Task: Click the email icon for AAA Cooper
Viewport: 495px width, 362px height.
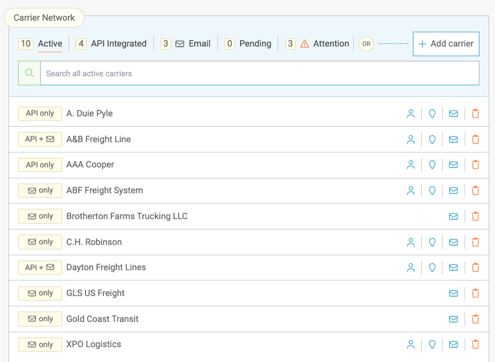Action: (454, 165)
